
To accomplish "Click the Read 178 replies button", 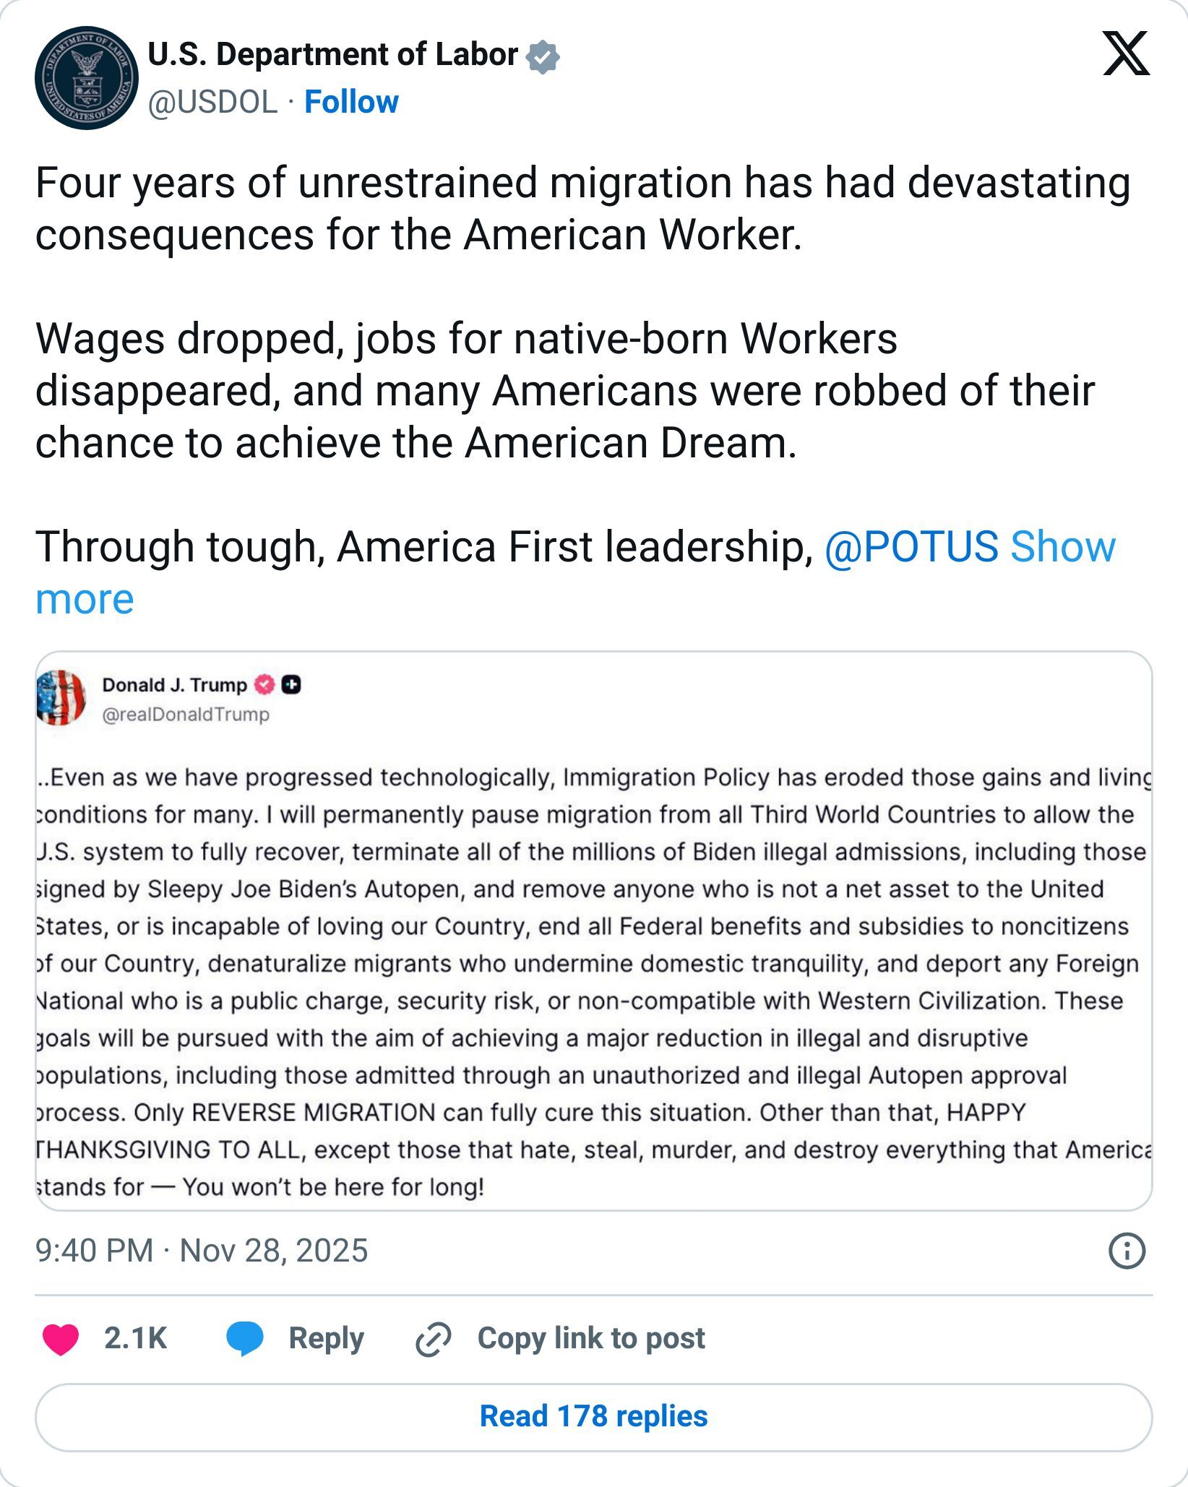I will 593,1416.
